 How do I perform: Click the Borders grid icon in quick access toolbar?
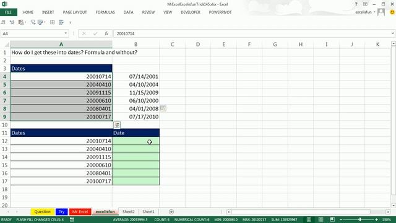(x=52, y=22)
